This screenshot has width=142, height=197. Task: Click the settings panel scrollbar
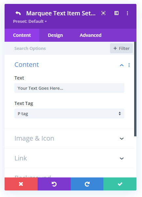(135, 89)
